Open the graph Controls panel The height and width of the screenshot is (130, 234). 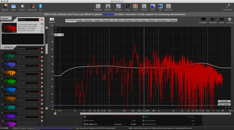click(x=230, y=20)
